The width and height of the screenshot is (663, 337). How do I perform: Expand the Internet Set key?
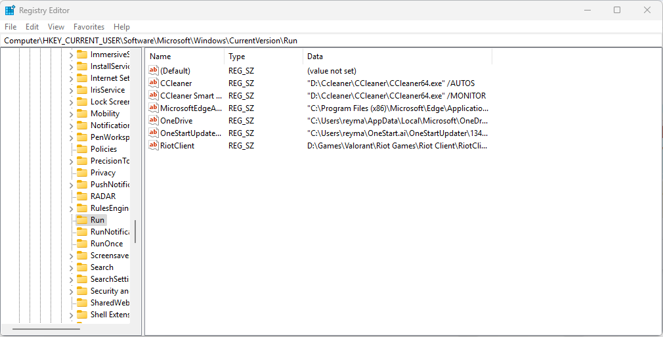coord(71,78)
